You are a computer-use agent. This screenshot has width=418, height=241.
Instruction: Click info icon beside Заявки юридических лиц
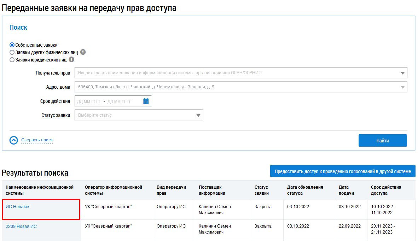[71, 60]
